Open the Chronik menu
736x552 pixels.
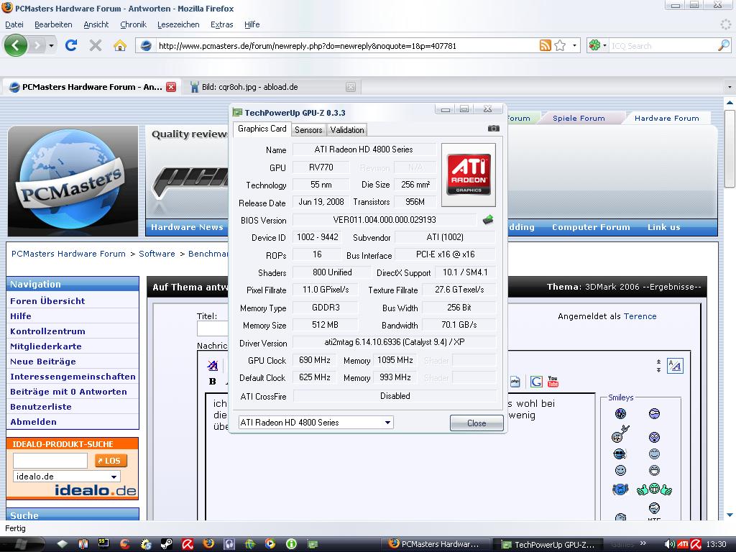pos(133,24)
